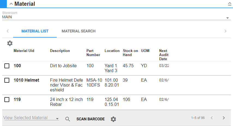Screen dimensions: 233x126
Task: Click the search magnifier icon in footer
Action: pos(68,119)
